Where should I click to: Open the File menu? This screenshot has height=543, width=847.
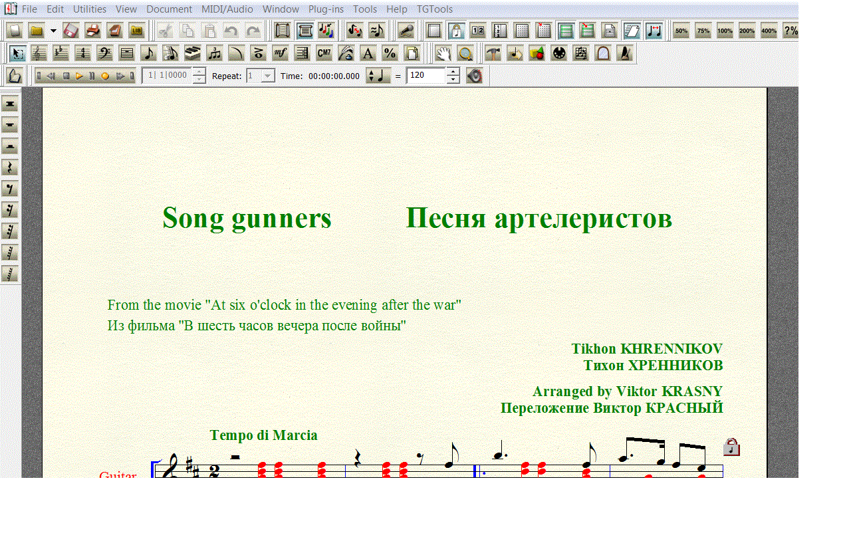tap(29, 9)
